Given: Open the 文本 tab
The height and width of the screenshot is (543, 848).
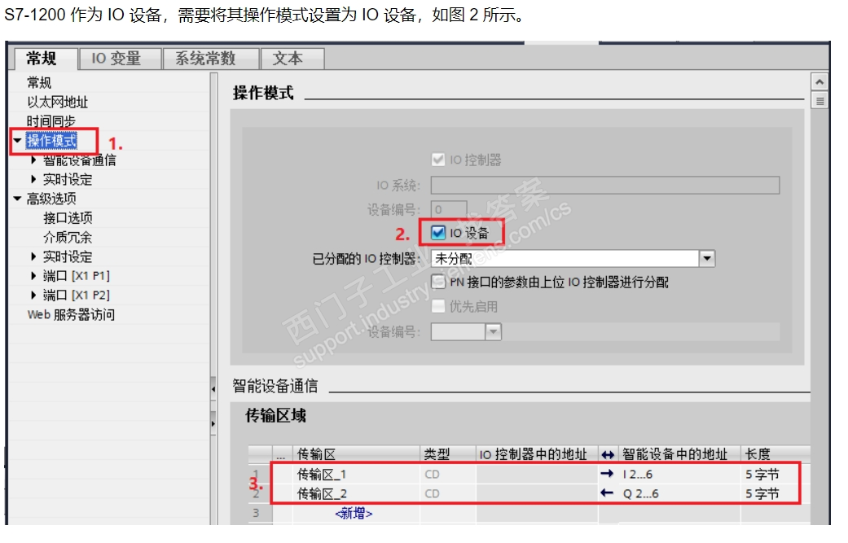Looking at the screenshot, I should click(292, 59).
